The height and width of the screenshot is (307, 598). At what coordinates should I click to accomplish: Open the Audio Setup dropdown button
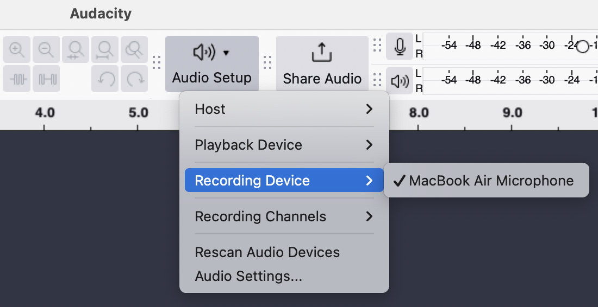pos(212,64)
